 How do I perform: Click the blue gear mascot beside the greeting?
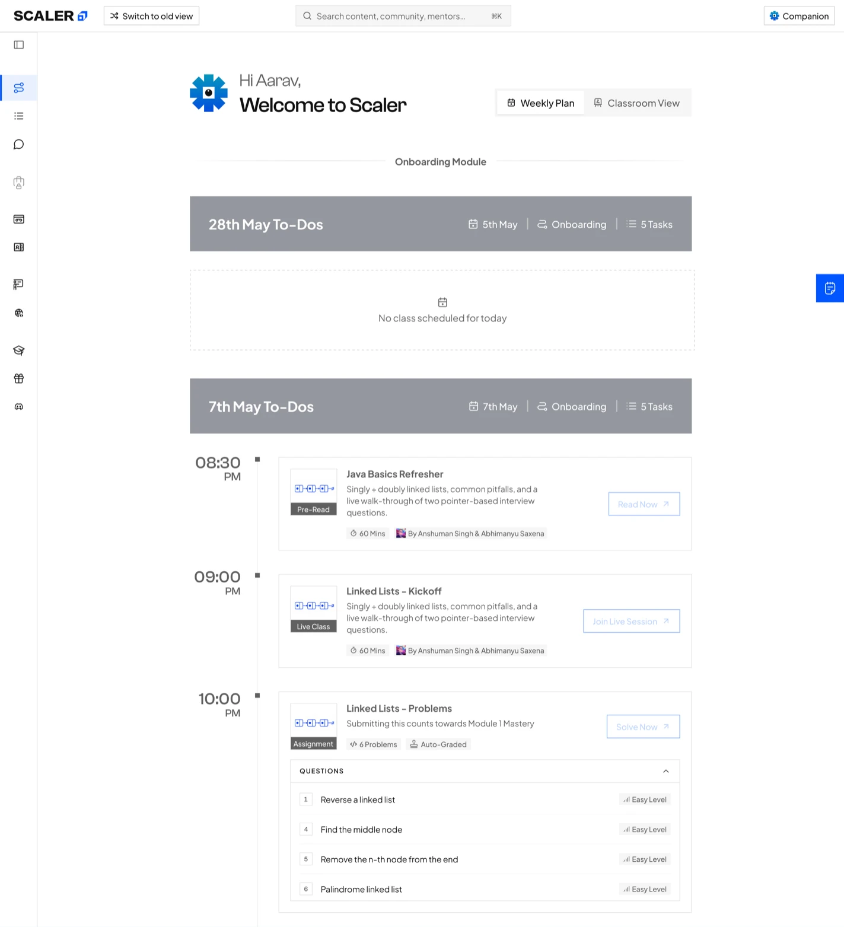[209, 93]
